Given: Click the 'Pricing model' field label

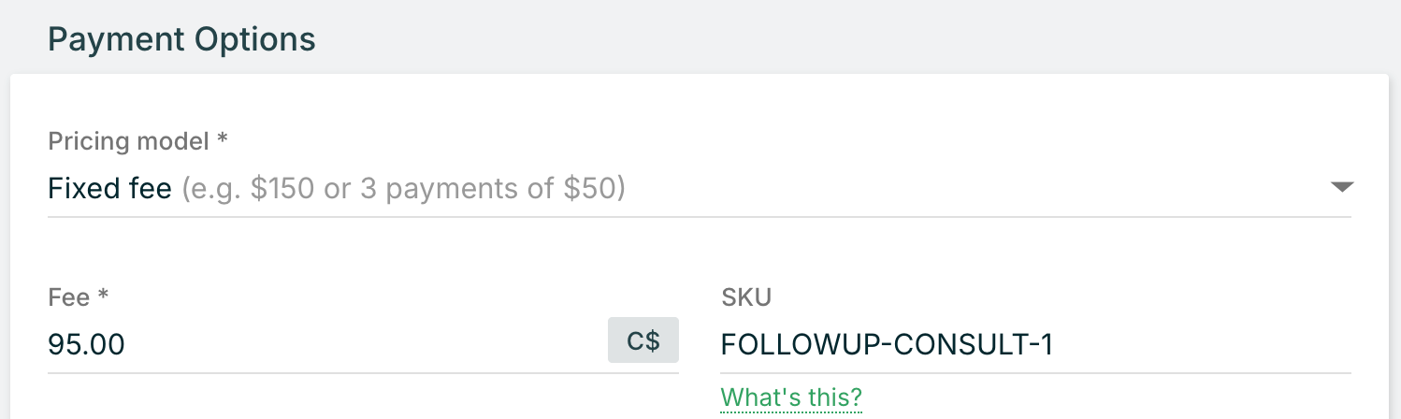Looking at the screenshot, I should 128,141.
